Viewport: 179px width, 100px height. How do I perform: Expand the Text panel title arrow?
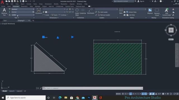click(18, 18)
